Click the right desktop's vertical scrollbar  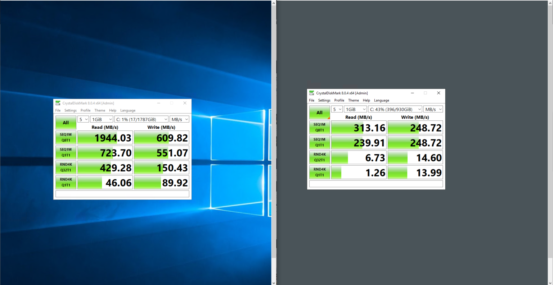[x=551, y=144]
